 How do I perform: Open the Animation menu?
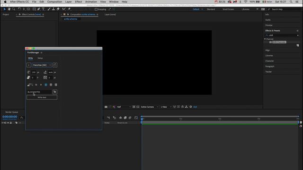click(91, 2)
